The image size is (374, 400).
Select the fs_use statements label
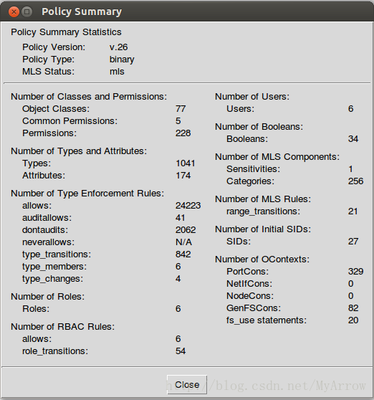coord(267,320)
